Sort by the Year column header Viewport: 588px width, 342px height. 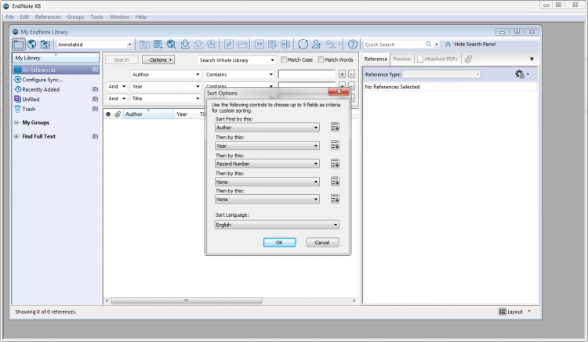[x=185, y=114]
